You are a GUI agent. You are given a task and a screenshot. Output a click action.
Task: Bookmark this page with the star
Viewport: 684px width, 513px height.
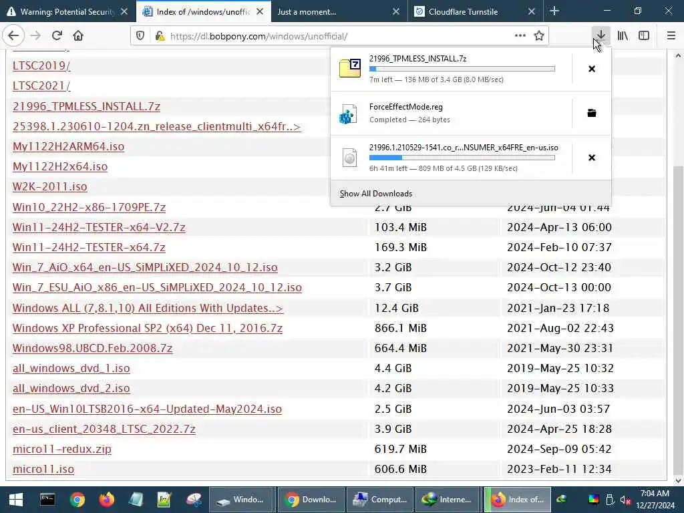(539, 36)
